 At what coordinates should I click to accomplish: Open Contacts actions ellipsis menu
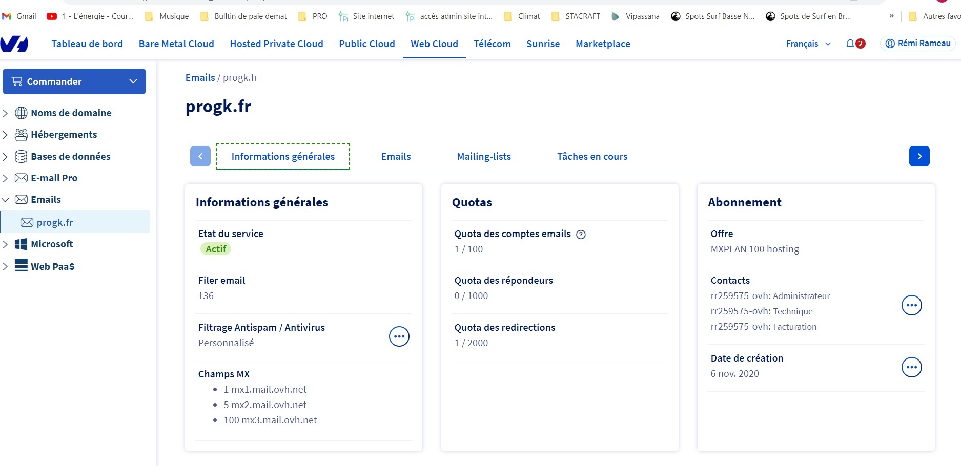pyautogui.click(x=911, y=305)
